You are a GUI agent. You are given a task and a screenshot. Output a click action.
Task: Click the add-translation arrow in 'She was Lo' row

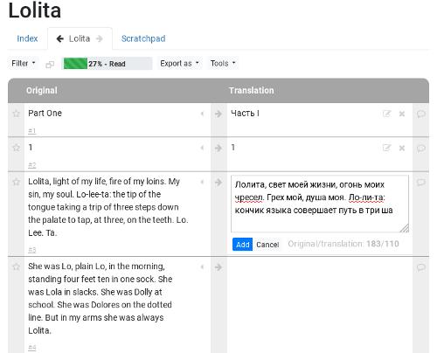point(218,267)
